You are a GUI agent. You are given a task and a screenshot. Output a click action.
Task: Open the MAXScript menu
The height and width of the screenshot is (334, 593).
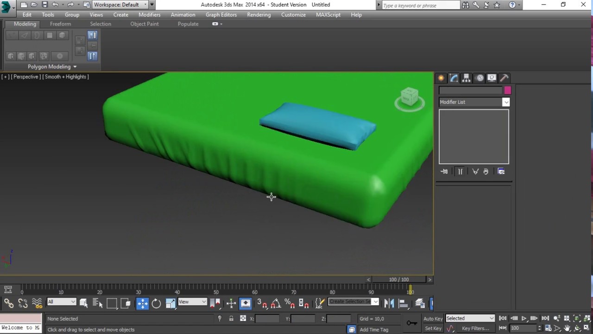coord(328,15)
